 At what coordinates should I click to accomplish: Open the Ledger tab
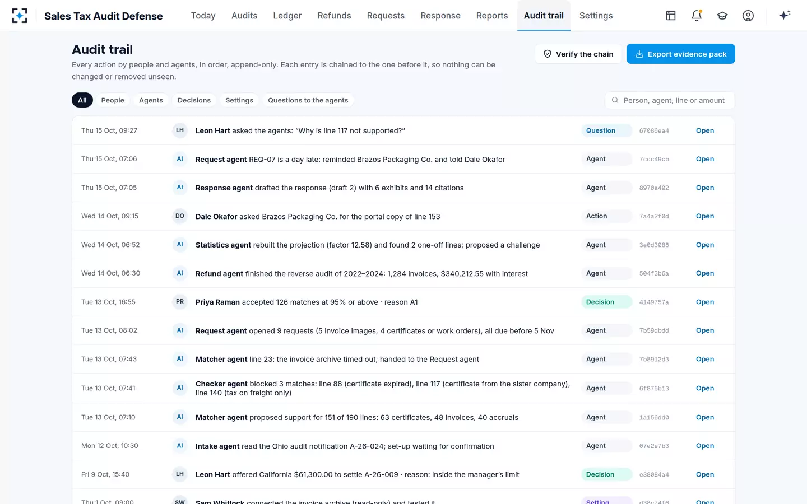[x=287, y=16]
